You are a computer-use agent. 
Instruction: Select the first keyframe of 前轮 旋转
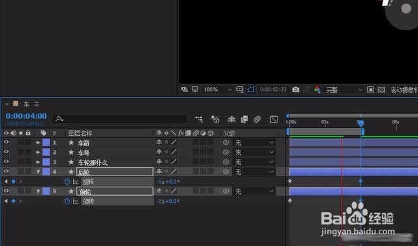point(290,200)
